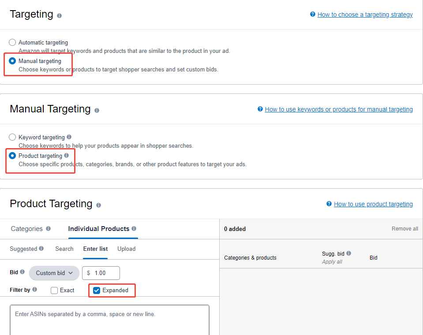
Task: Select Automatic targeting radio button
Action: (x=12, y=42)
